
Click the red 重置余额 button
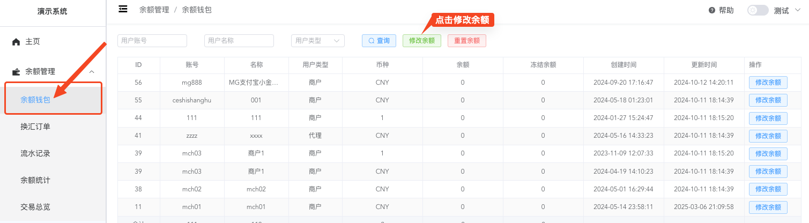467,41
